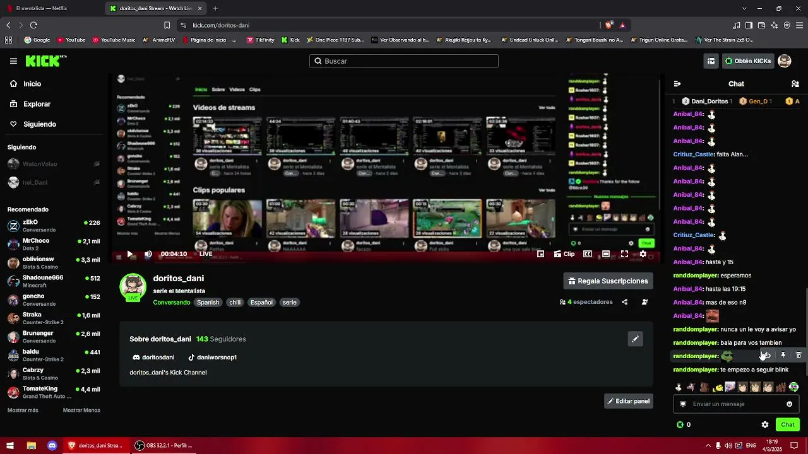Open the Conversando category link

pos(172,303)
